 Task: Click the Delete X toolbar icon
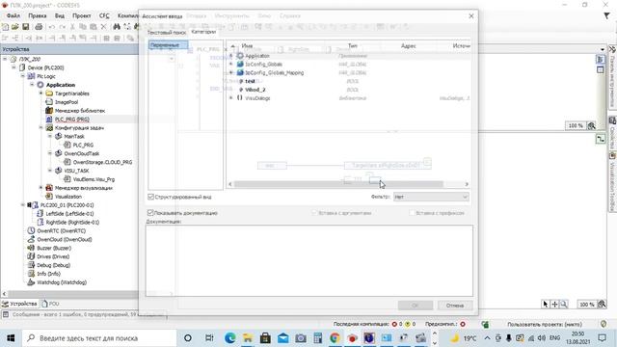[x=103, y=27]
